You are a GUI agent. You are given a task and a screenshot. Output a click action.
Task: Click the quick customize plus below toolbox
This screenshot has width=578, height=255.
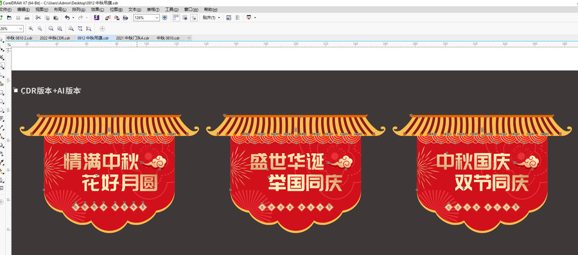pos(2,201)
